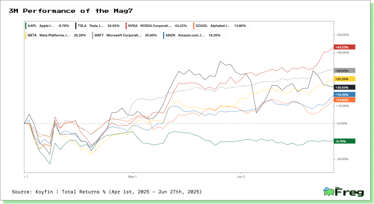Screen dimensions: 374x204
Task: Click the red +43.22% price tag on axis
Action: [345, 47]
